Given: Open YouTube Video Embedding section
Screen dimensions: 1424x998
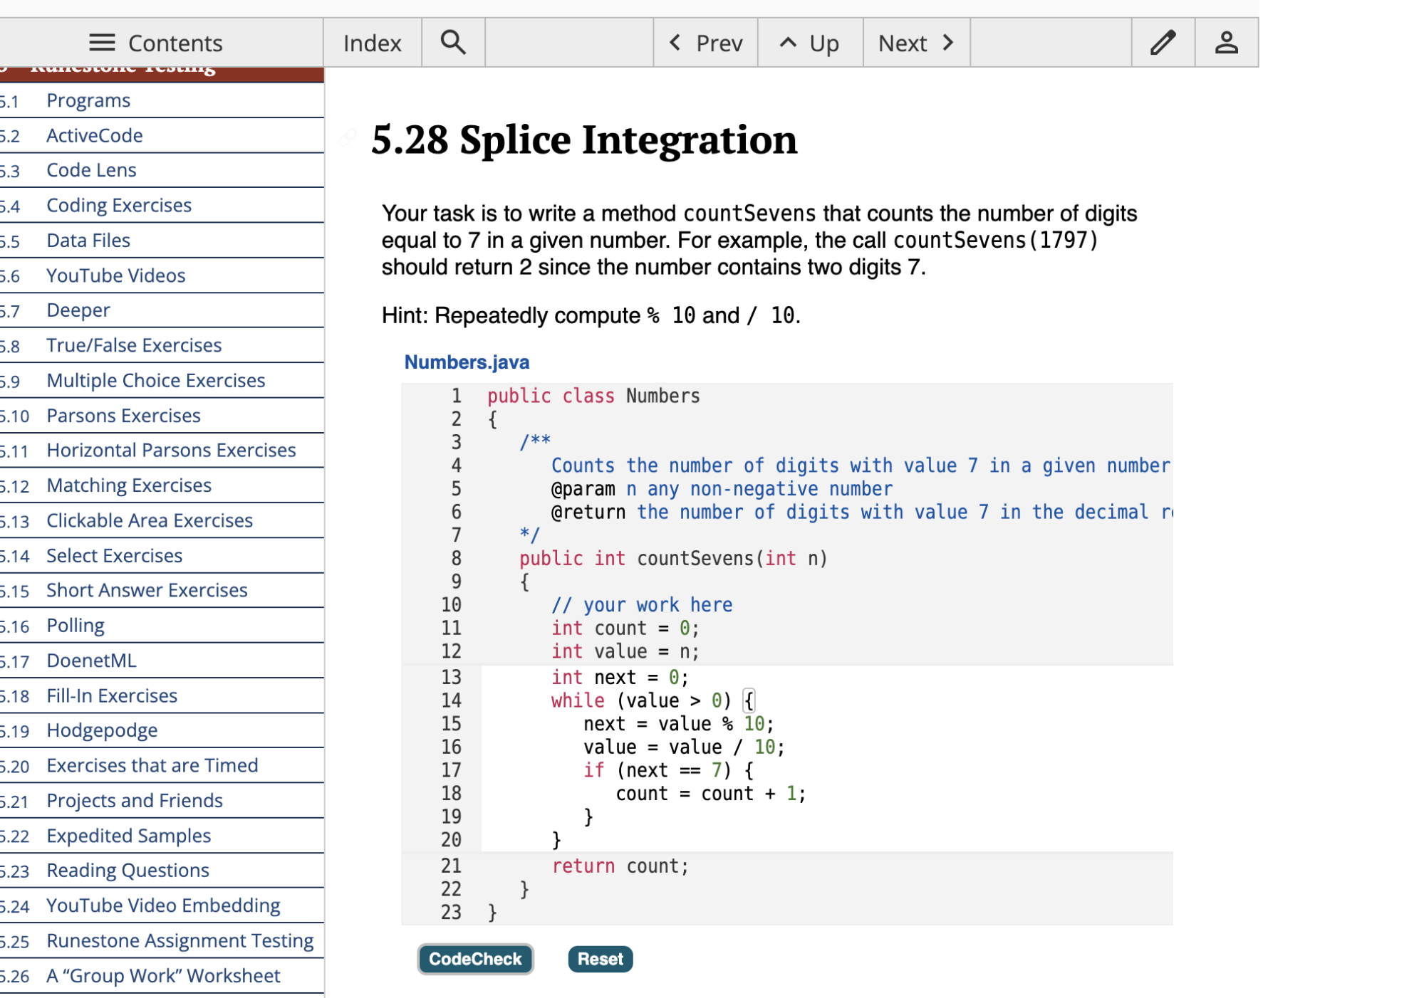Looking at the screenshot, I should [163, 905].
